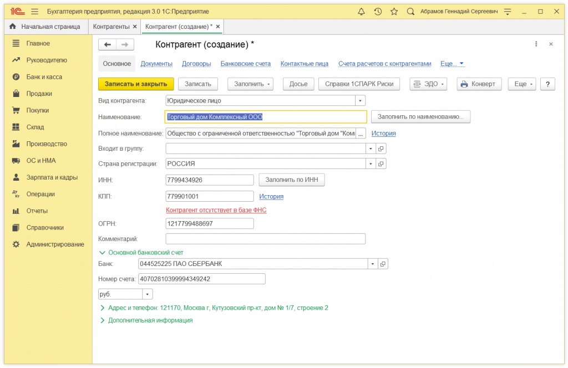Click into the Комментарий input field
Image resolution: width=568 pixels, height=368 pixels.
pyautogui.click(x=265, y=239)
